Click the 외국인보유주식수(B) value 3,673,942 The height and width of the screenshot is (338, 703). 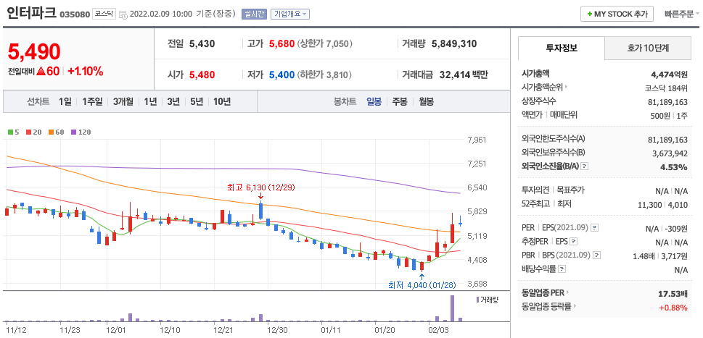coord(668,153)
